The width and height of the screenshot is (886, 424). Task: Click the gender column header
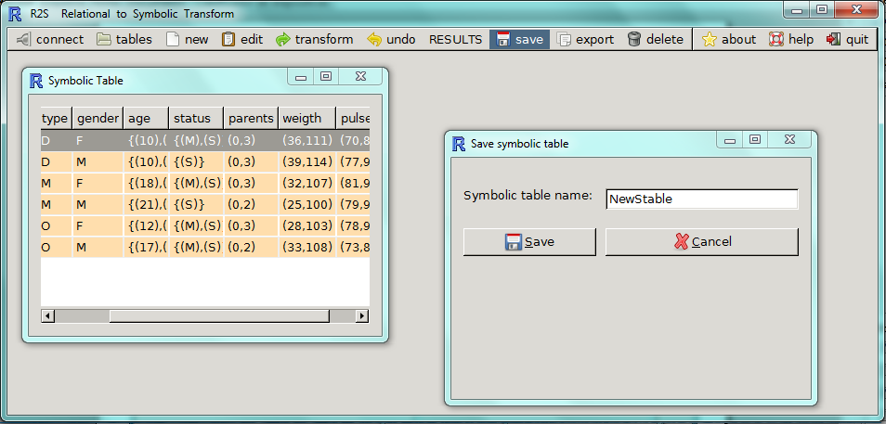point(98,118)
